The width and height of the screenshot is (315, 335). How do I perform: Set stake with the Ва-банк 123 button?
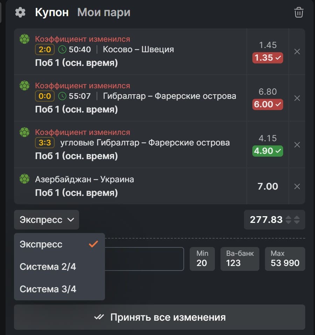tap(240, 259)
